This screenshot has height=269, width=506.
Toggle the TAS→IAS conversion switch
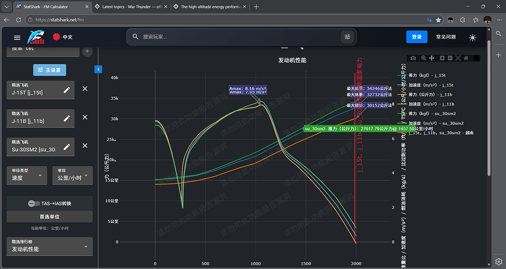coord(34,203)
